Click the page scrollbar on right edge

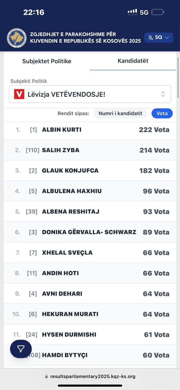coord(178,77)
